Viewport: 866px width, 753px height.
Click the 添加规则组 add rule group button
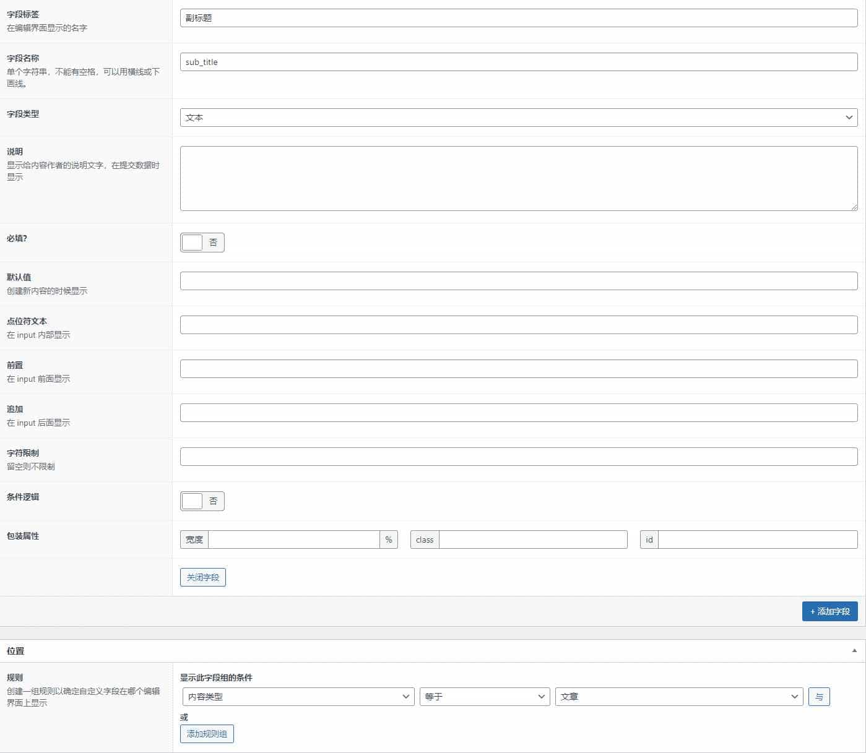click(207, 734)
